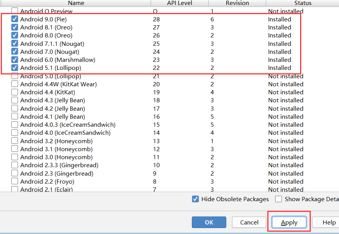The width and height of the screenshot is (339, 234).
Task: Uncheck Android 6.0 (Marshmallow) checkbox
Action: [14, 60]
